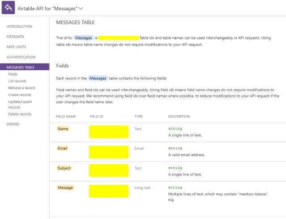
Task: Open the Delete records sidebar link
Action: point(20,114)
